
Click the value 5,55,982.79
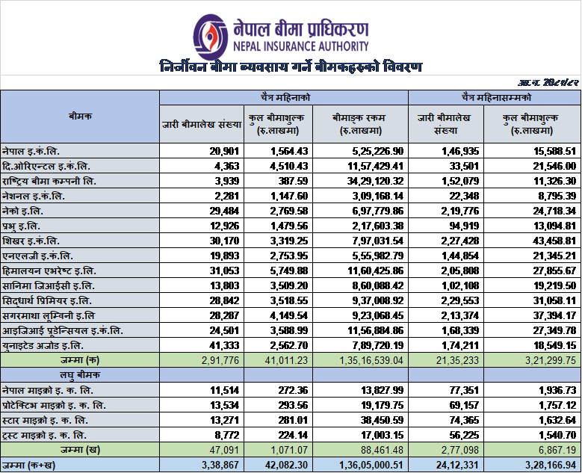tap(378, 256)
